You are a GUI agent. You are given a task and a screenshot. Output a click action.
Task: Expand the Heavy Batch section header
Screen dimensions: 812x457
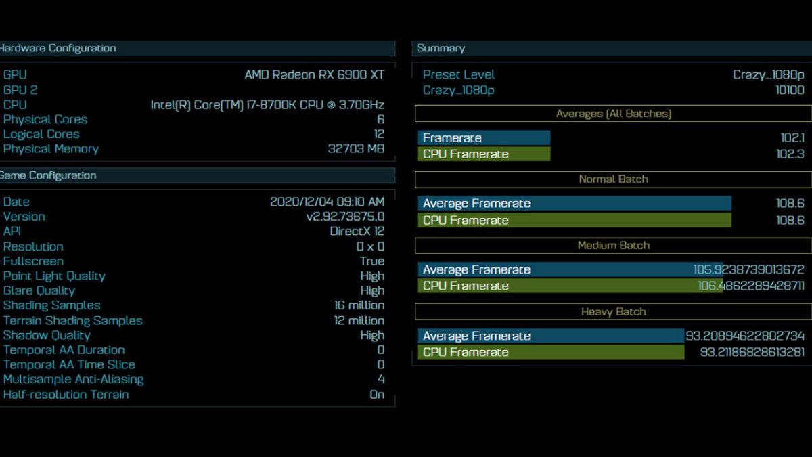click(613, 311)
